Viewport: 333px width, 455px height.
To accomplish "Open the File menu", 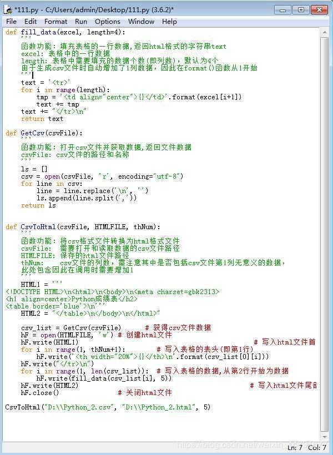I will pos(11,22).
